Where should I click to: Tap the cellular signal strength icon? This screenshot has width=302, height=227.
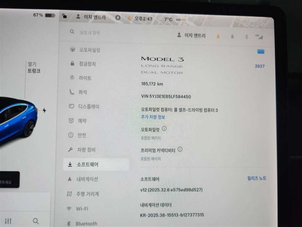[260, 37]
